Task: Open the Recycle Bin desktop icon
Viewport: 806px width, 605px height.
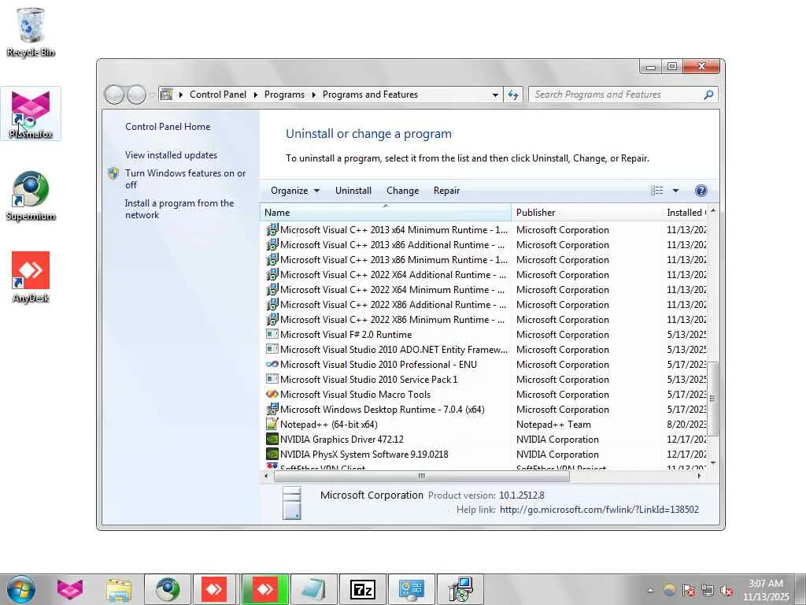Action: click(31, 32)
